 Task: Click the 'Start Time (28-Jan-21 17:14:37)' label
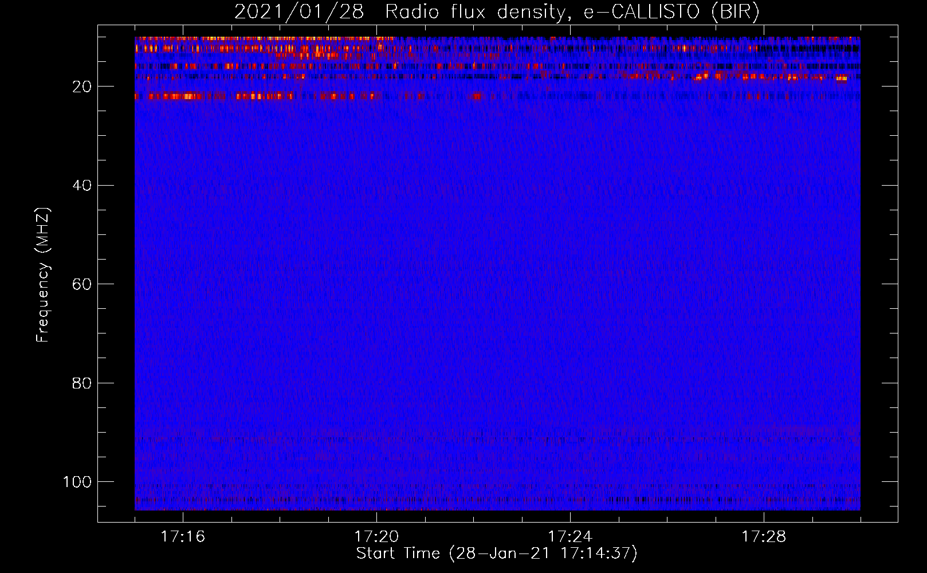point(497,554)
